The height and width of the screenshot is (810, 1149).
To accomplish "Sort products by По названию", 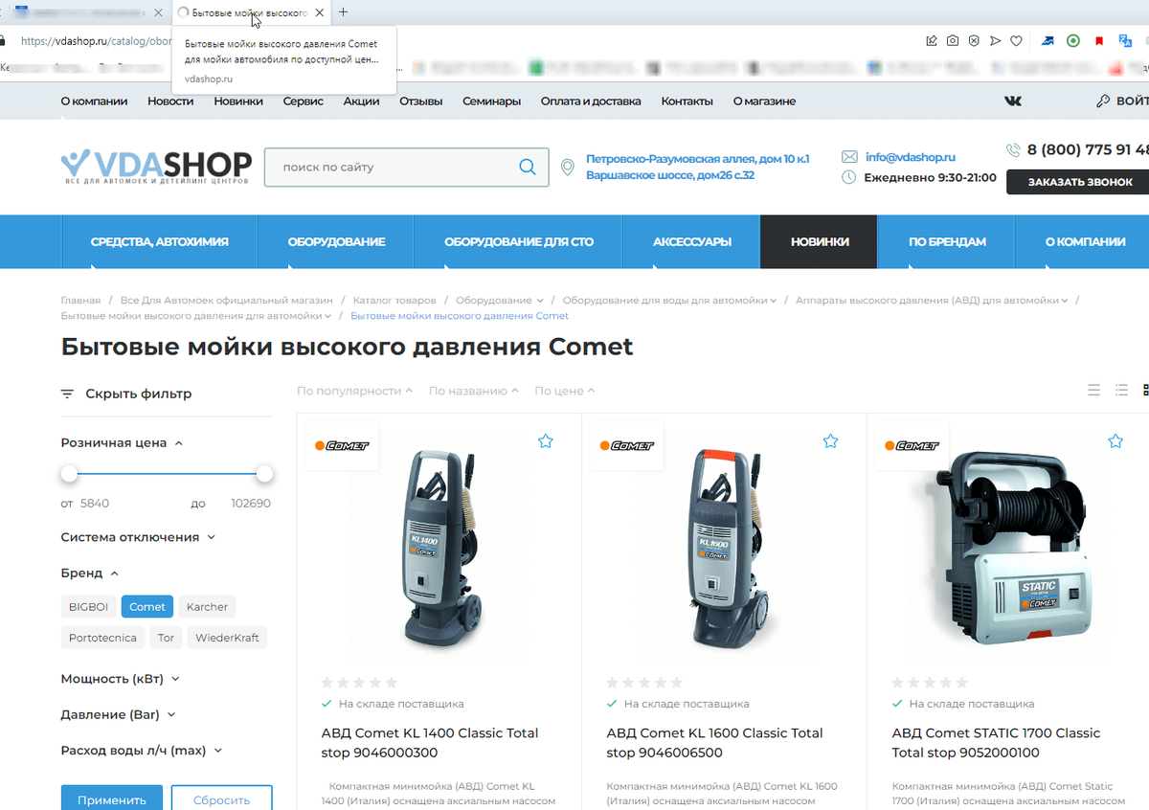I will coord(473,391).
